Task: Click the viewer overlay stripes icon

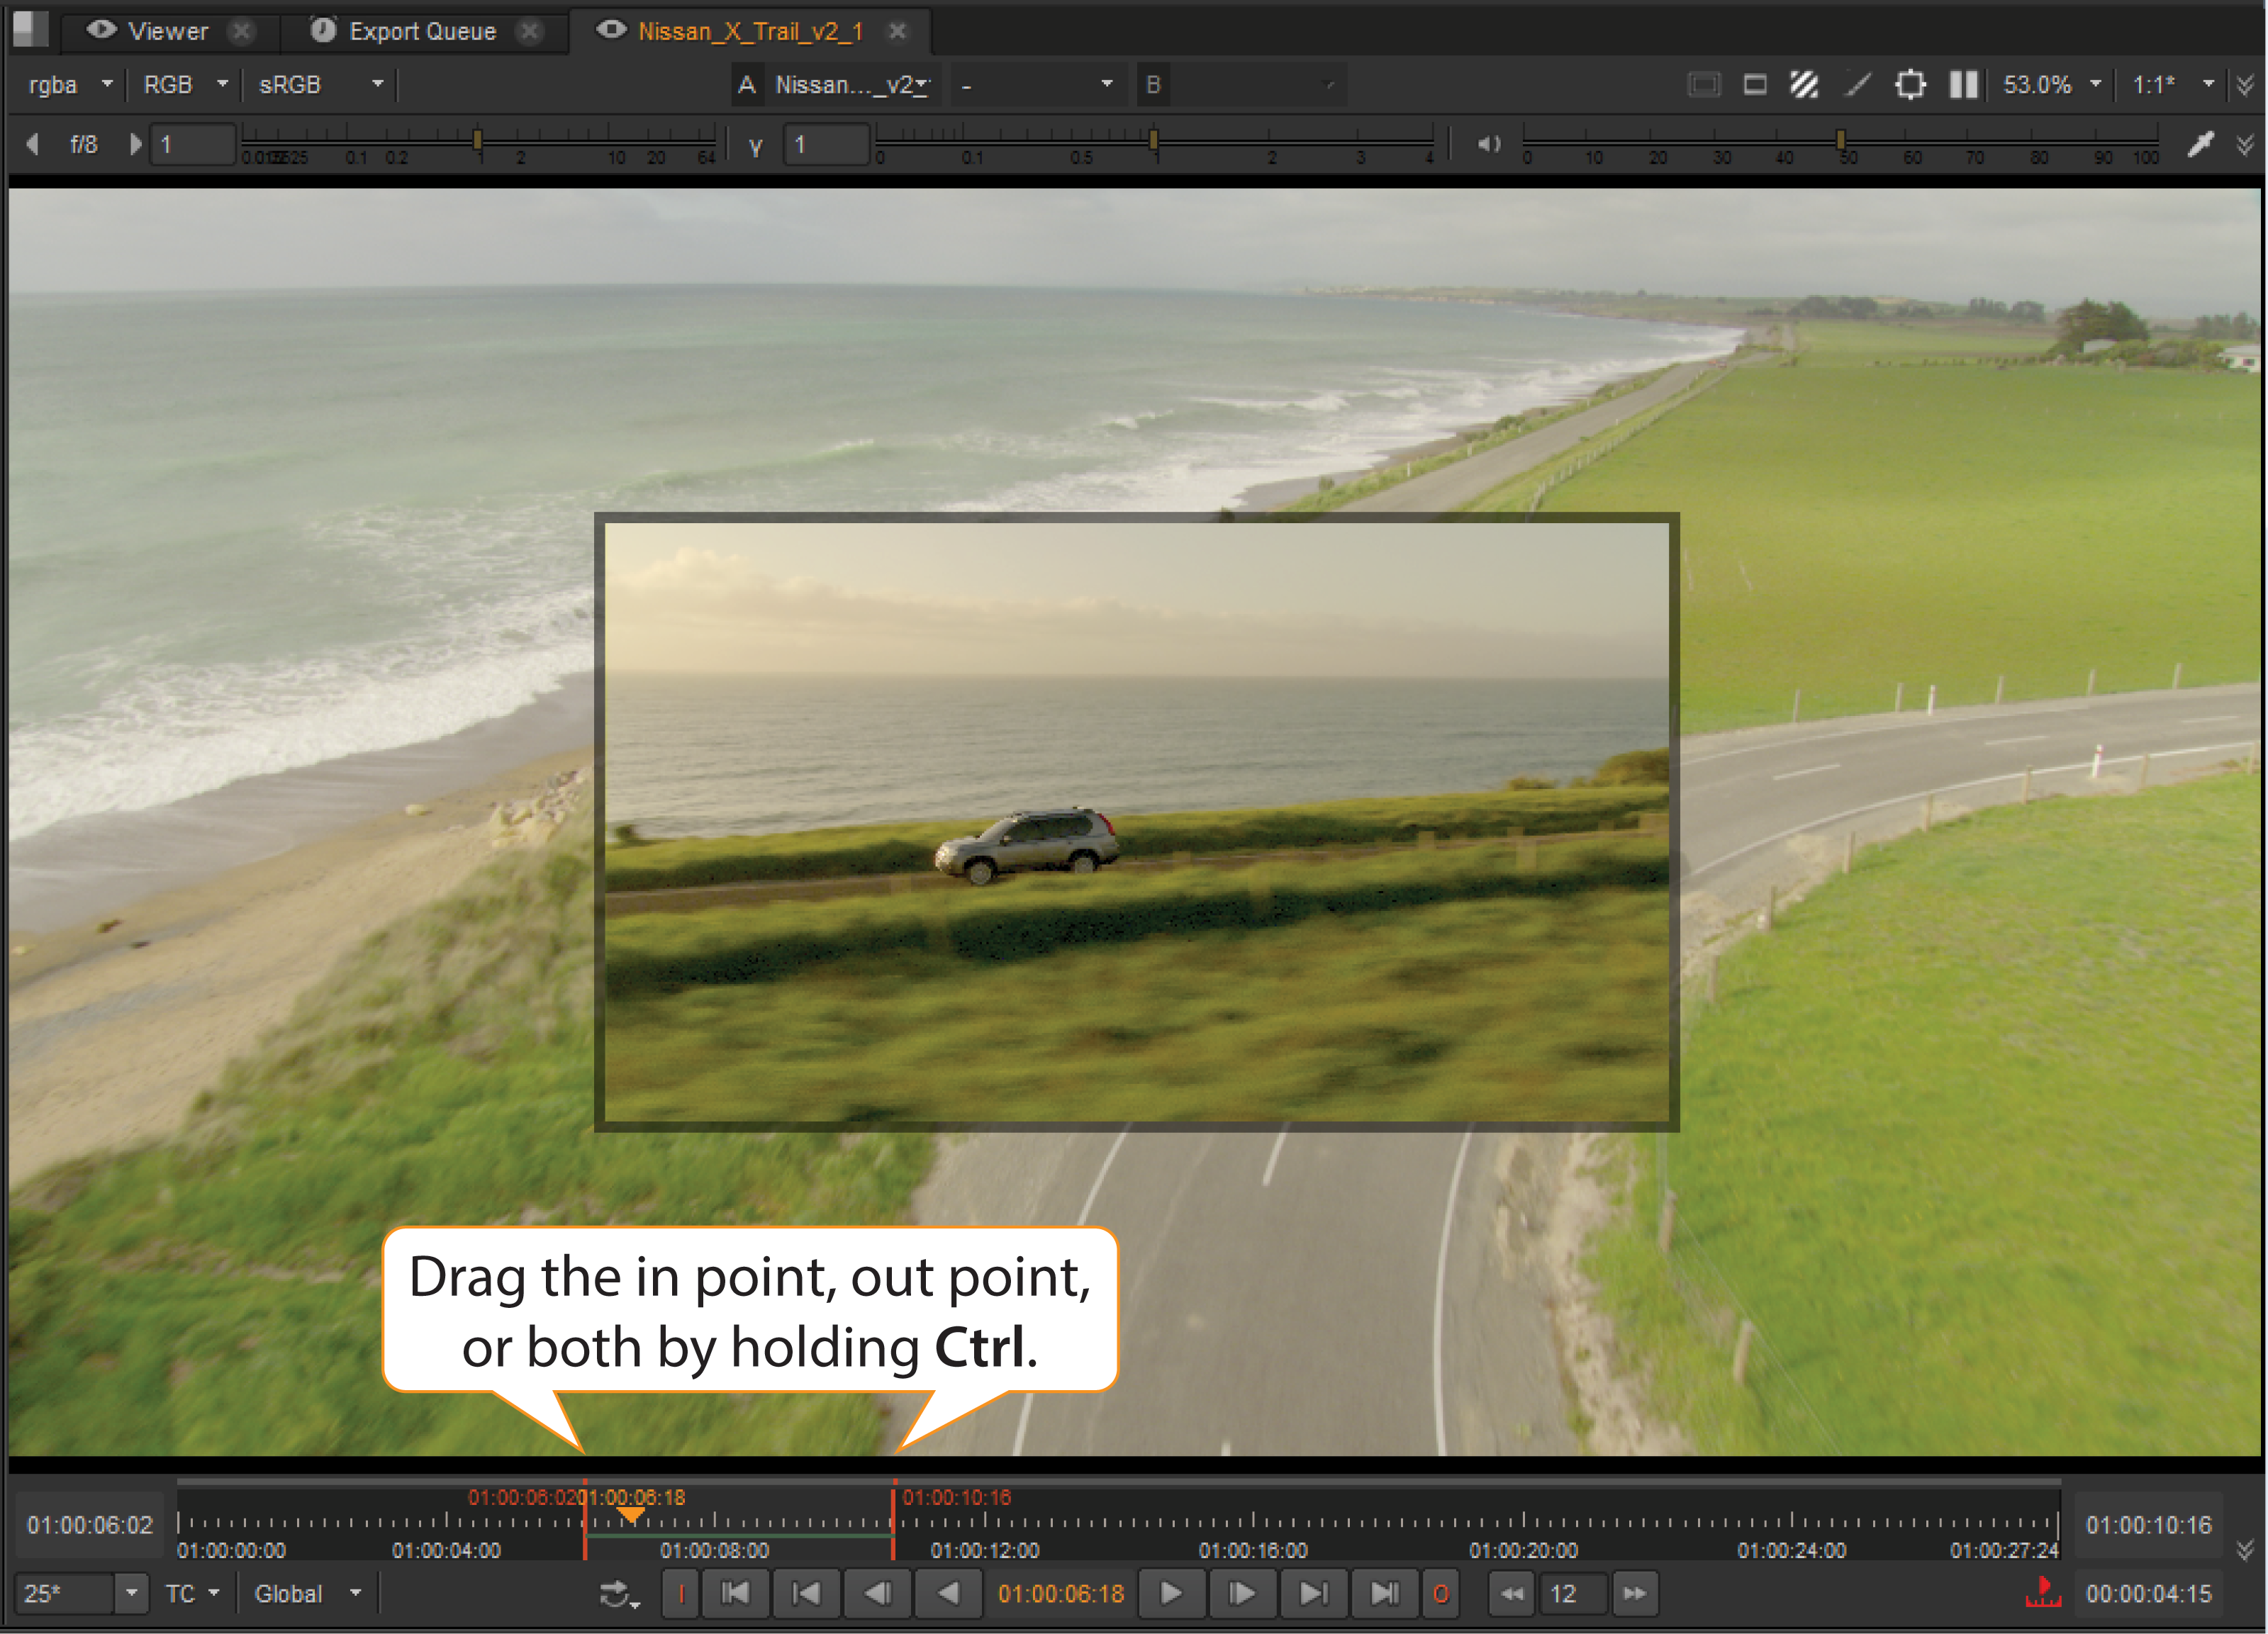Action: pyautogui.click(x=1803, y=85)
